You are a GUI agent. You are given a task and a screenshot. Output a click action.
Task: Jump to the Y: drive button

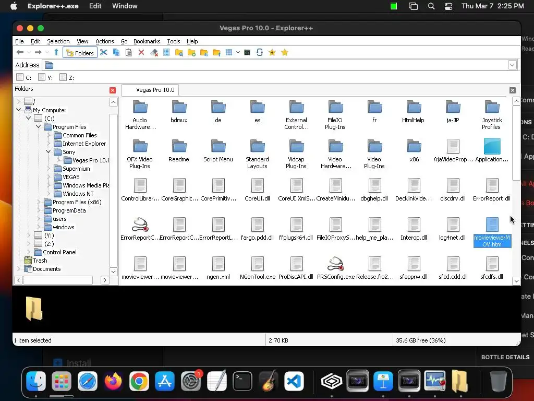(x=46, y=77)
